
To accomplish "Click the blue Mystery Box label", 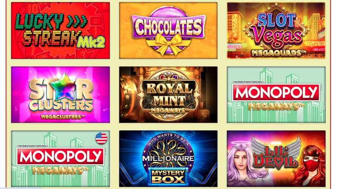I will (168, 177).
